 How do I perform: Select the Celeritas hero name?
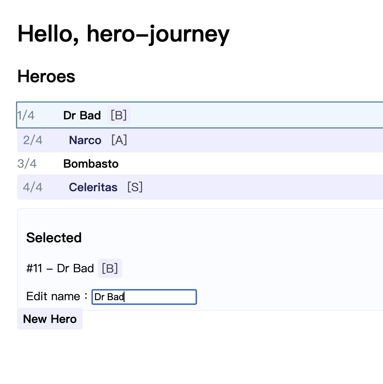click(93, 188)
